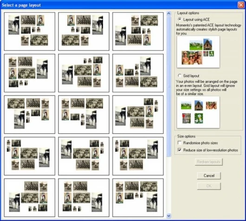
Task: Click the ACE layout preview image
Action: (198, 52)
